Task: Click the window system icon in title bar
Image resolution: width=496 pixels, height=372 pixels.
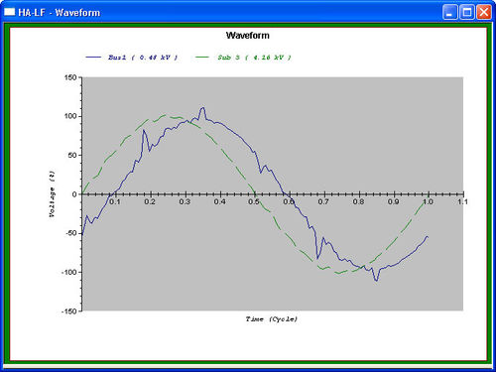Action: point(10,12)
